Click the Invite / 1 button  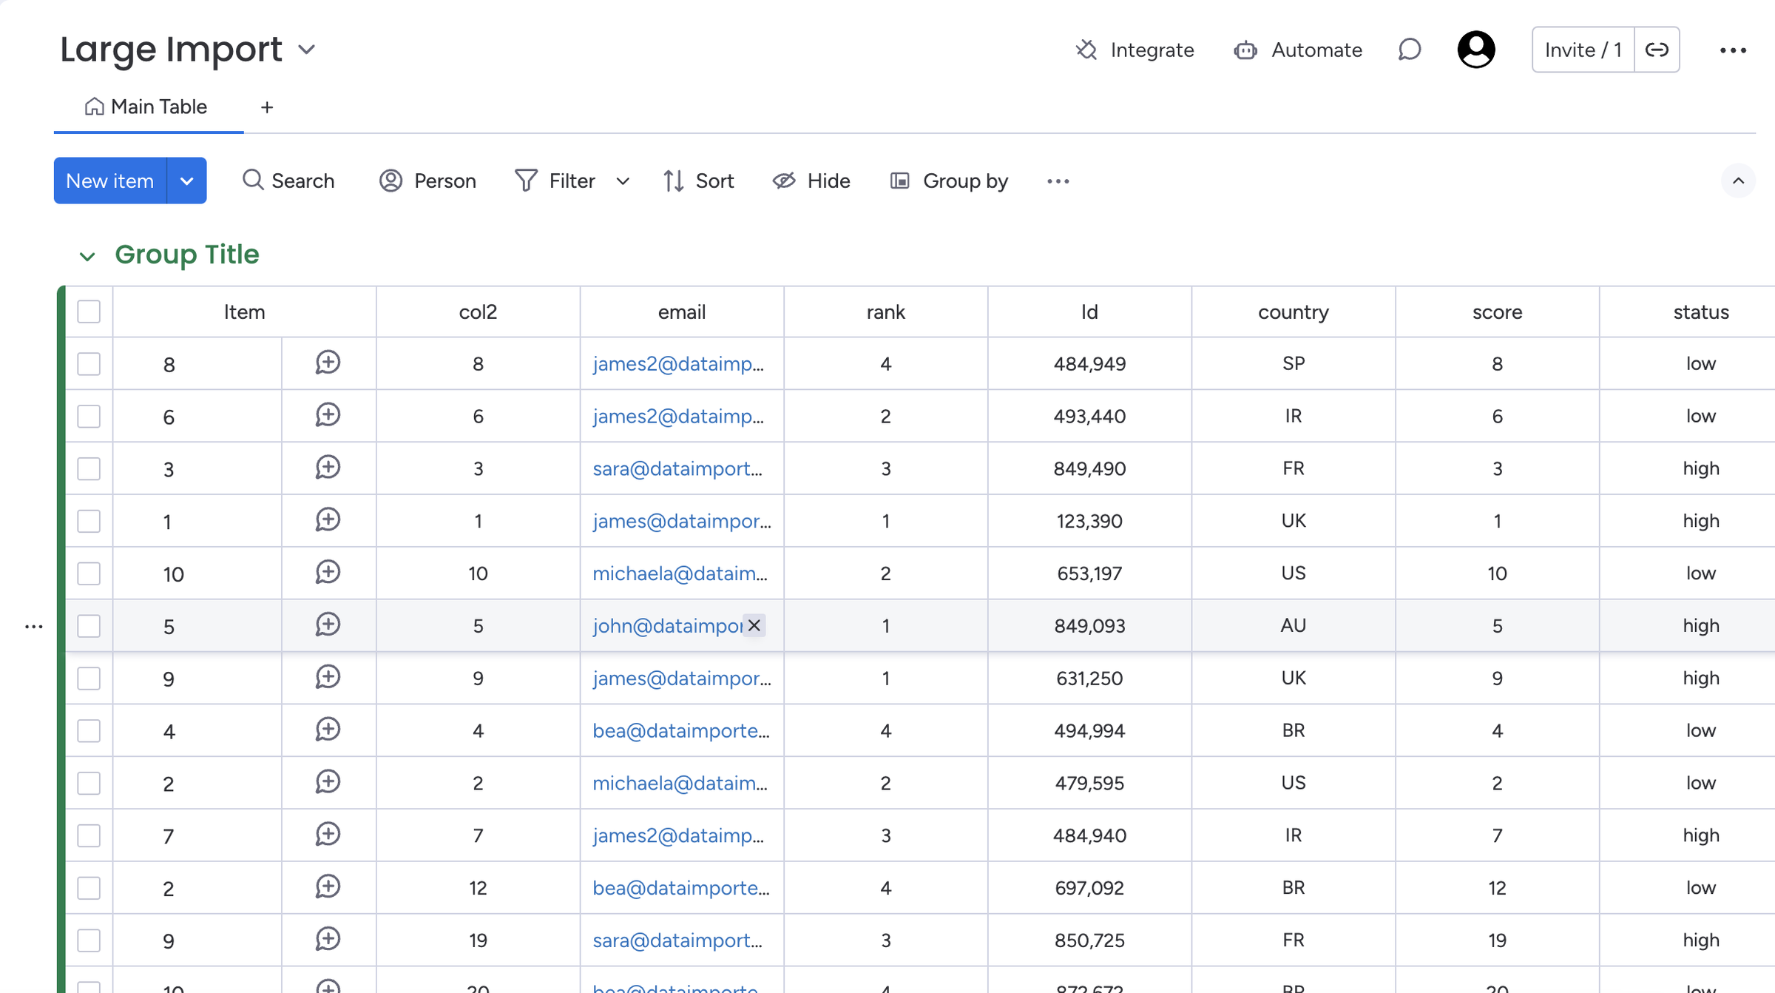[x=1583, y=50]
